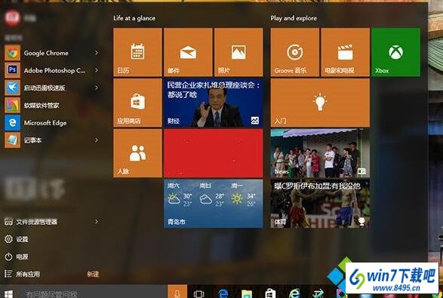The height and width of the screenshot is (298, 443).
Task: Click the Play and explore group title
Action: pos(294,18)
